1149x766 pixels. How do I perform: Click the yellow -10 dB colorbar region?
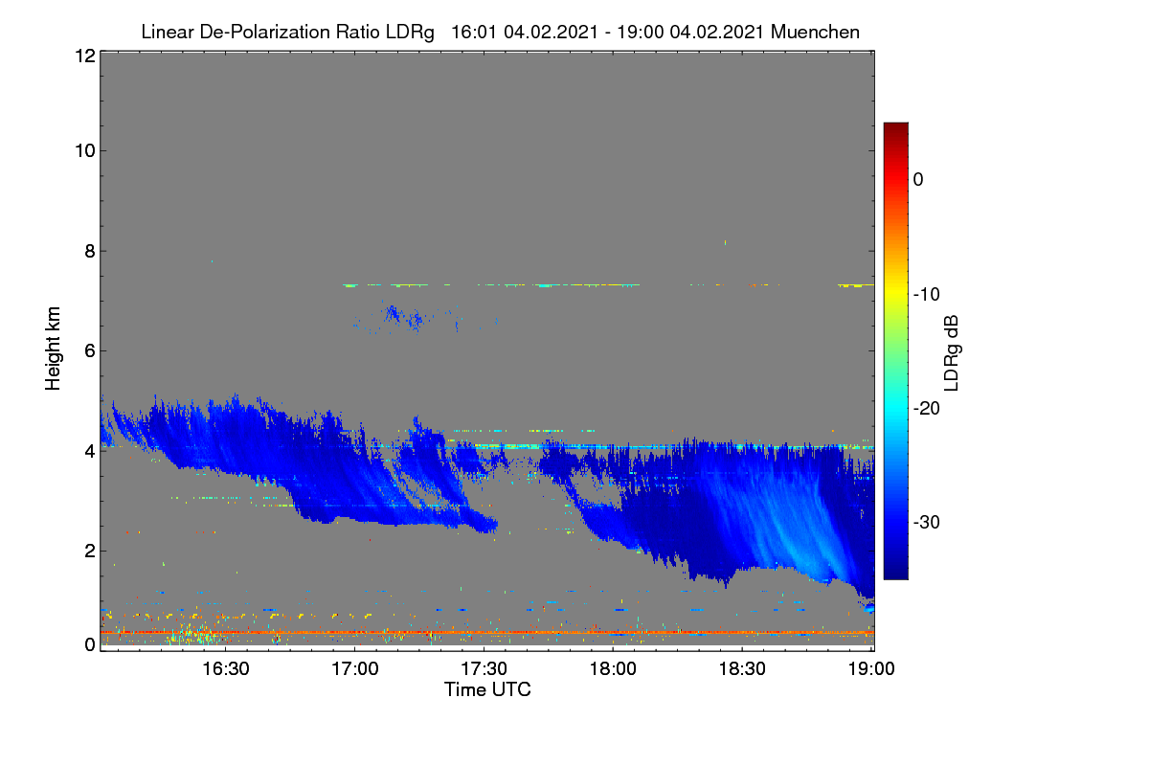tap(895, 293)
